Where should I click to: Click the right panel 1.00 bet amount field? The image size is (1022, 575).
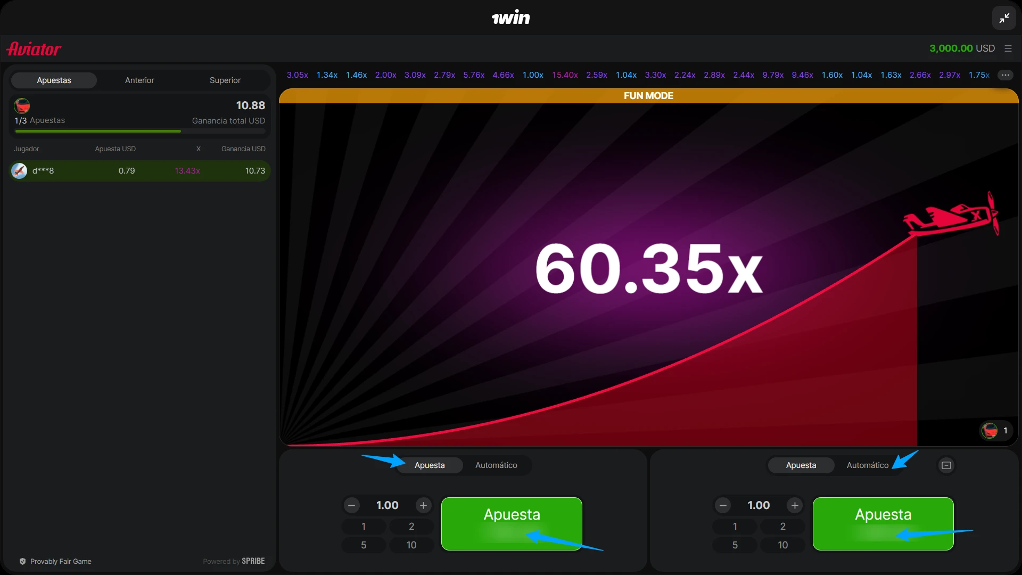click(x=759, y=505)
